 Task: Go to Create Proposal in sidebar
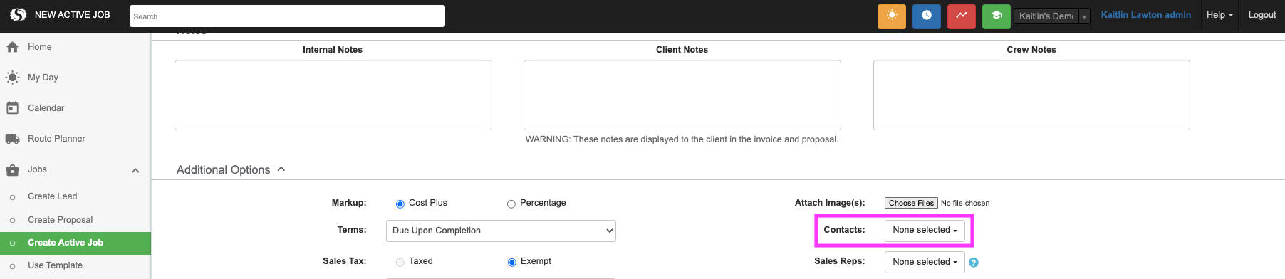tap(61, 220)
